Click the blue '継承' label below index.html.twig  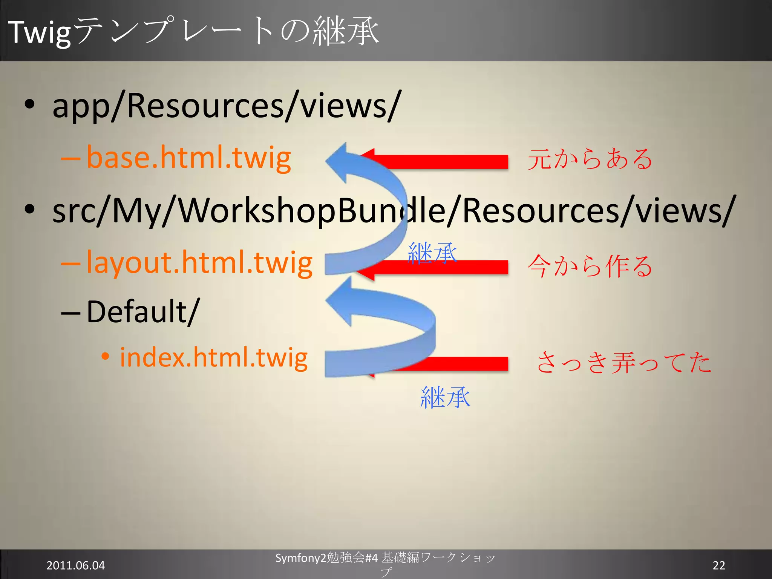point(445,397)
